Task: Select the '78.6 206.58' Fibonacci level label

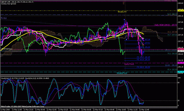Action: [172, 54]
